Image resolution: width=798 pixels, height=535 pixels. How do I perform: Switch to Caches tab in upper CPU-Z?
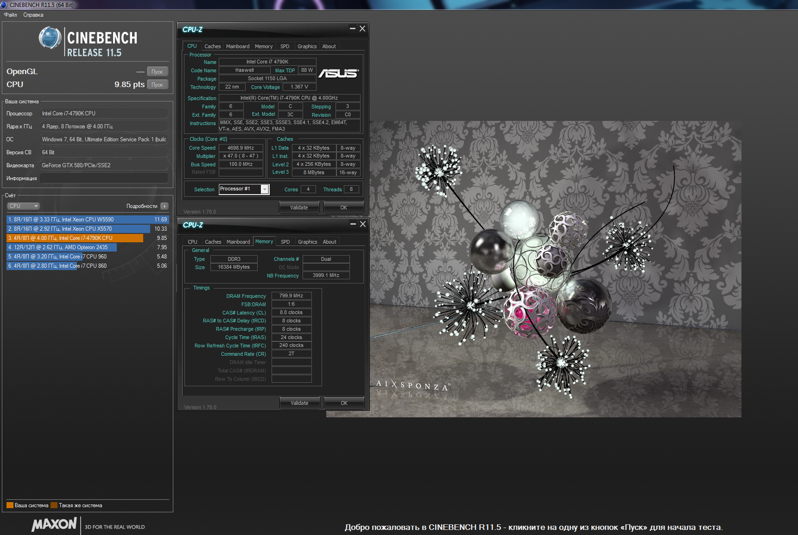click(213, 46)
